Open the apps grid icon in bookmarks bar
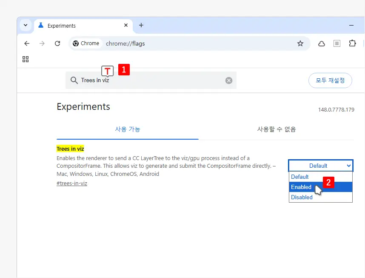The height and width of the screenshot is (278, 365). (26, 59)
